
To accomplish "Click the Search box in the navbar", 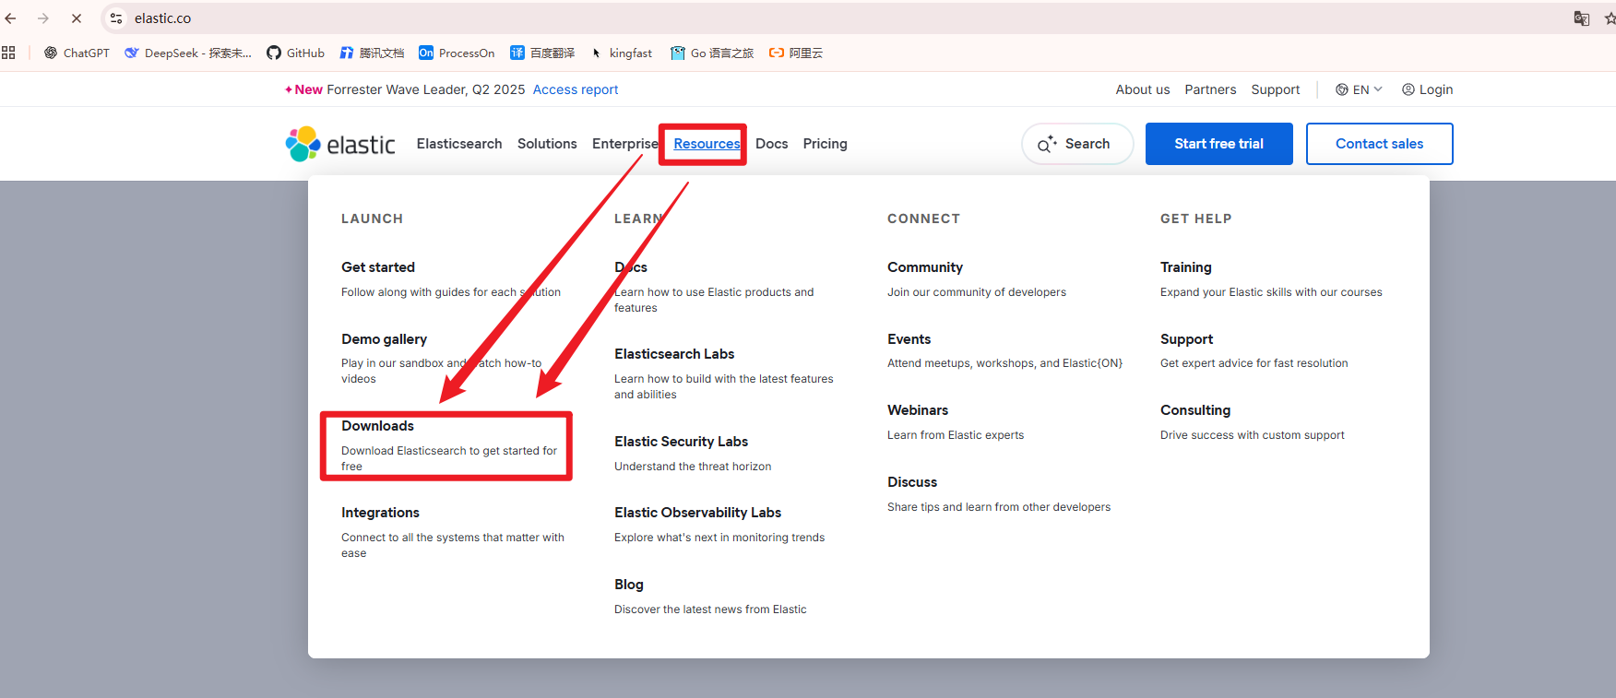I will pyautogui.click(x=1077, y=144).
